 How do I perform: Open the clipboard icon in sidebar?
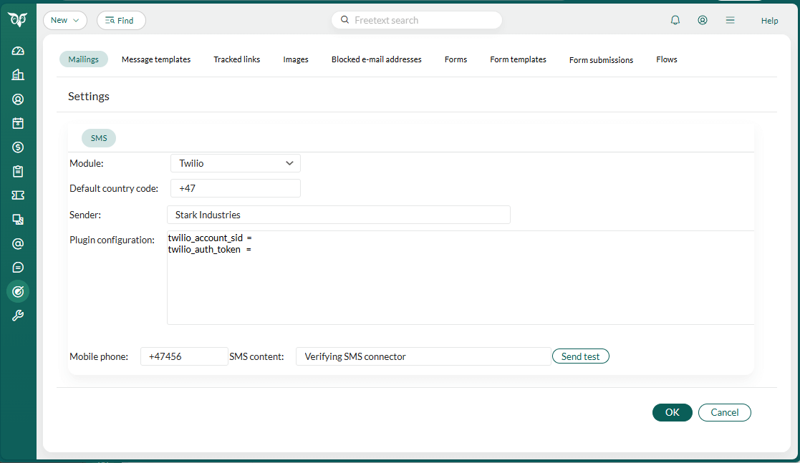pyautogui.click(x=17, y=171)
